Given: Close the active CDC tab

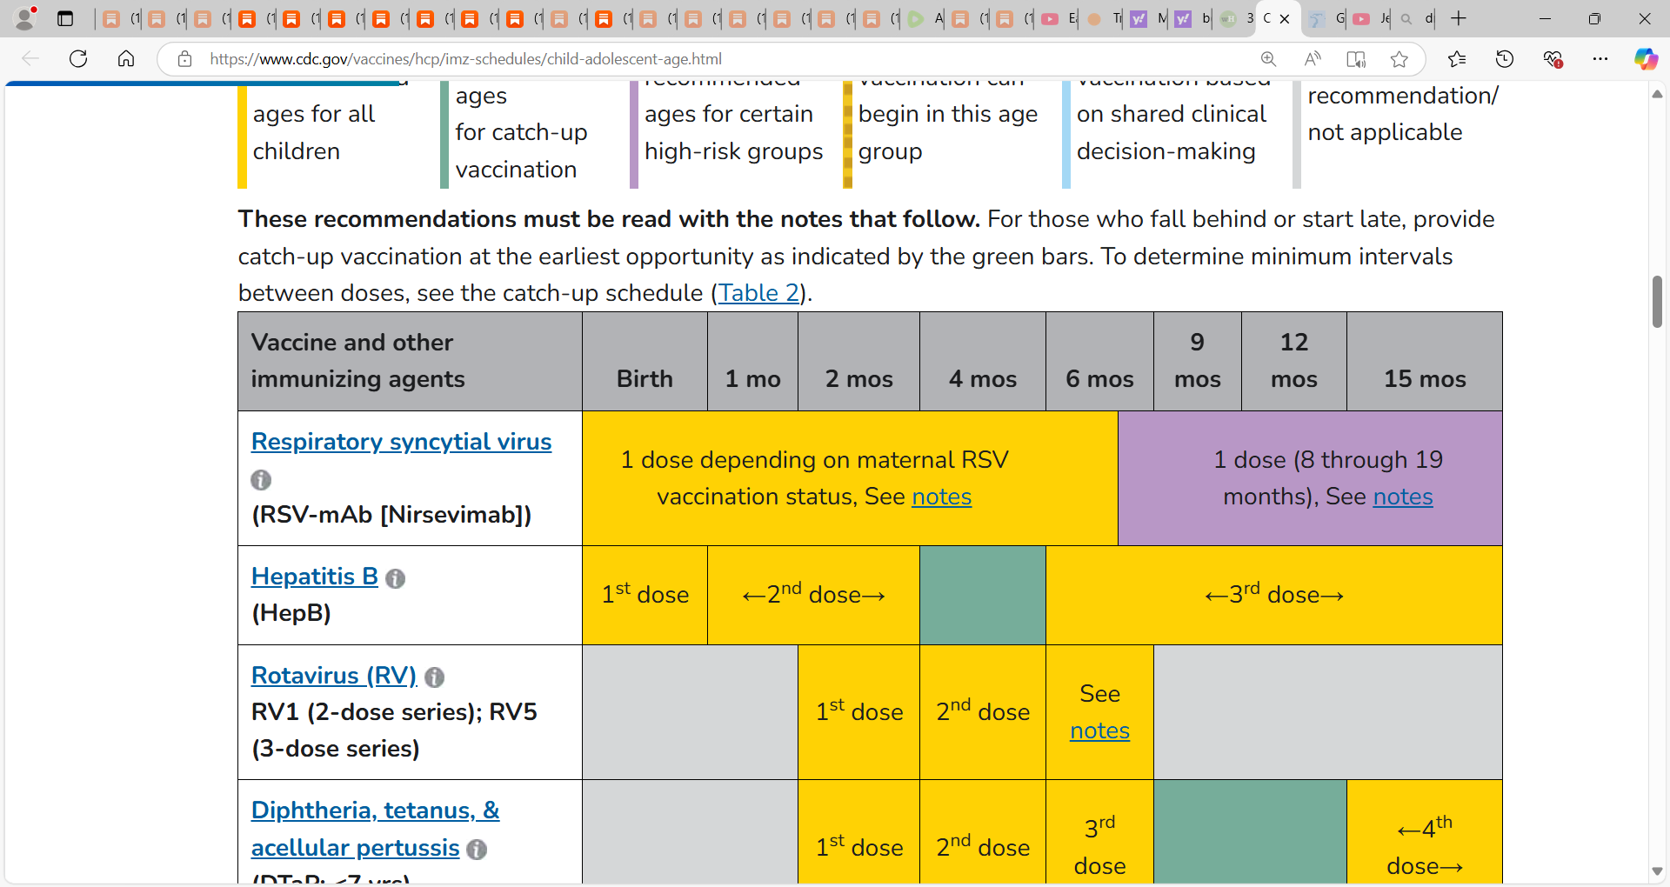Looking at the screenshot, I should 1285,18.
